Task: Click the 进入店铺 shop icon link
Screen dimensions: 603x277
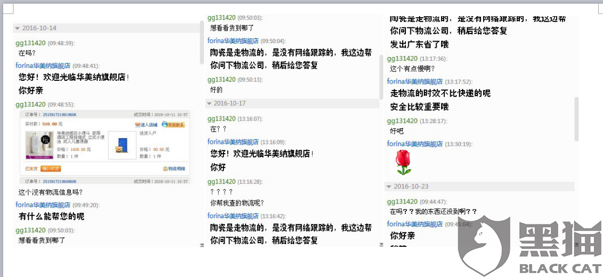Action: click(146, 124)
